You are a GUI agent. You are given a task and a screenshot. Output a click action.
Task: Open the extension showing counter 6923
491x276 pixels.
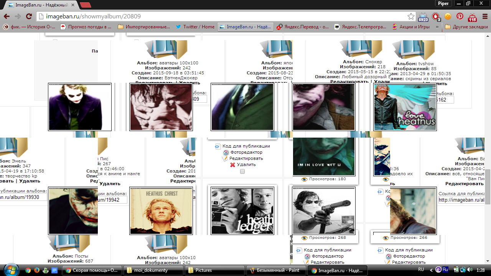click(423, 17)
